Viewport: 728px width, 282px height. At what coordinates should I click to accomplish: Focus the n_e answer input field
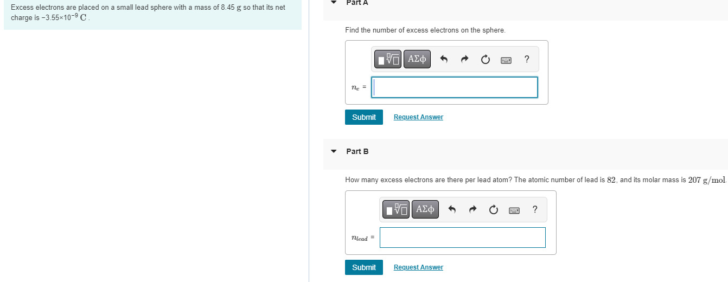455,87
